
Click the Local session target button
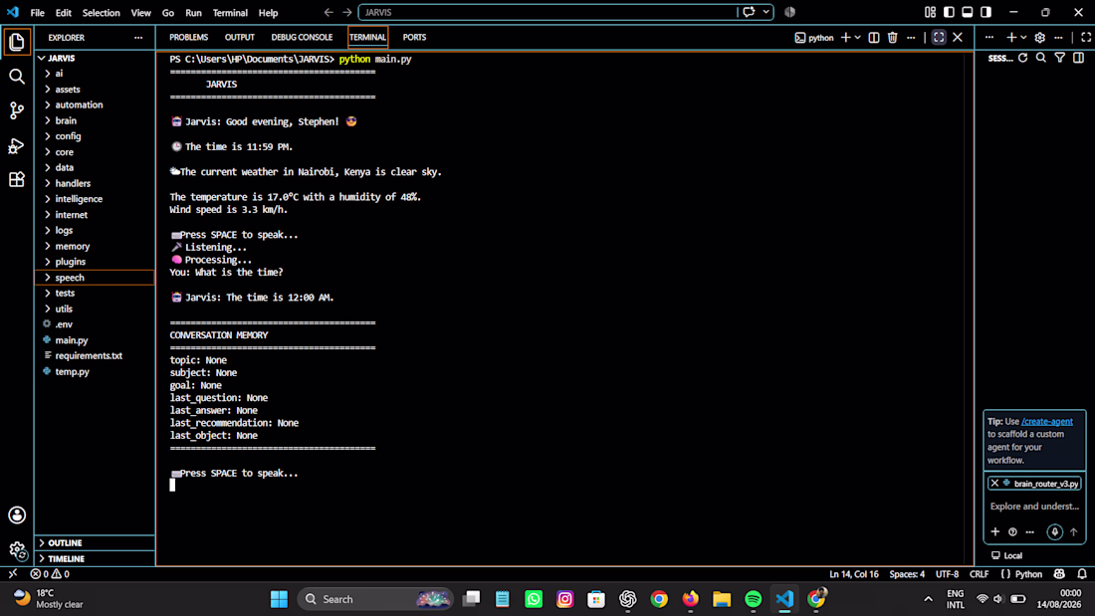1007,556
